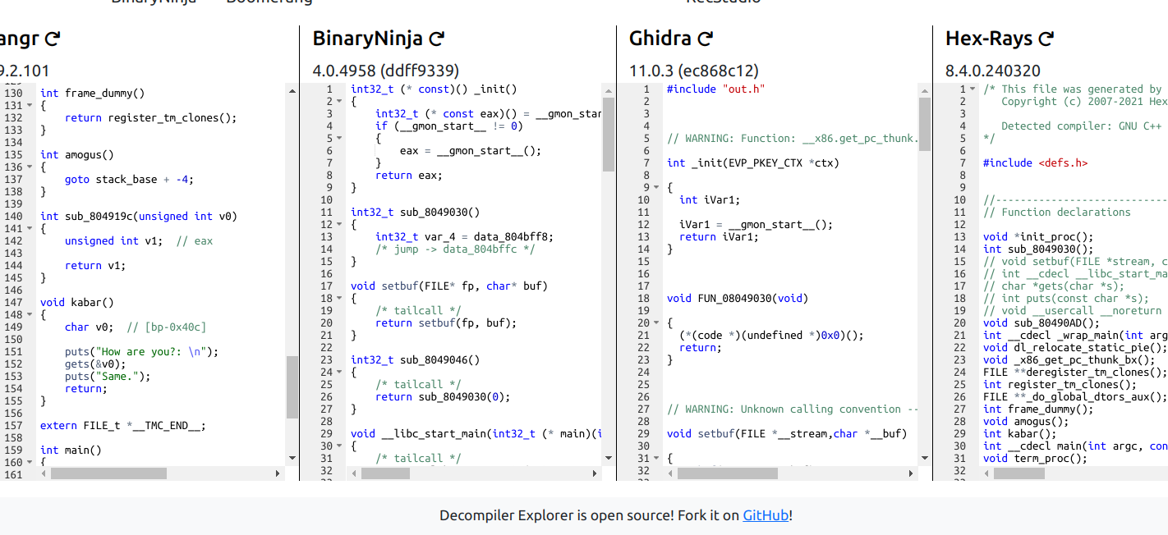Fold main function at angr line 160

tap(30, 463)
